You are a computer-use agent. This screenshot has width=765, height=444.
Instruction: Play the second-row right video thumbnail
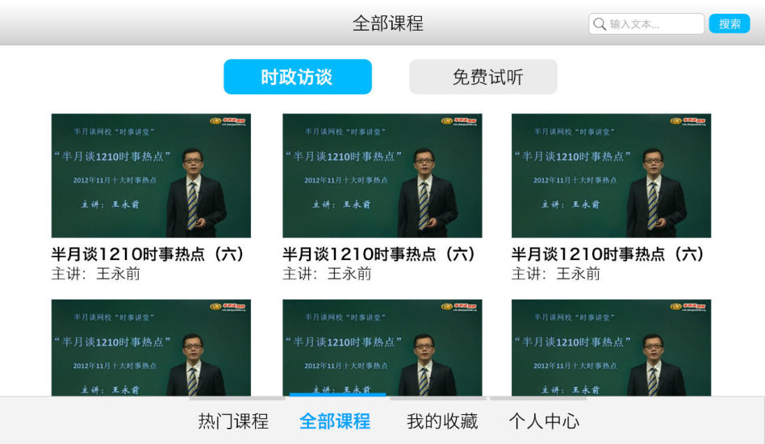click(611, 347)
